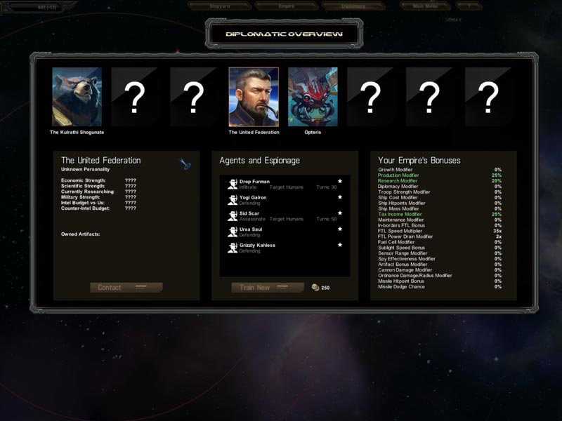Select agent Sid Scar's spy icon
This screenshot has height=421, width=562.
(233, 216)
